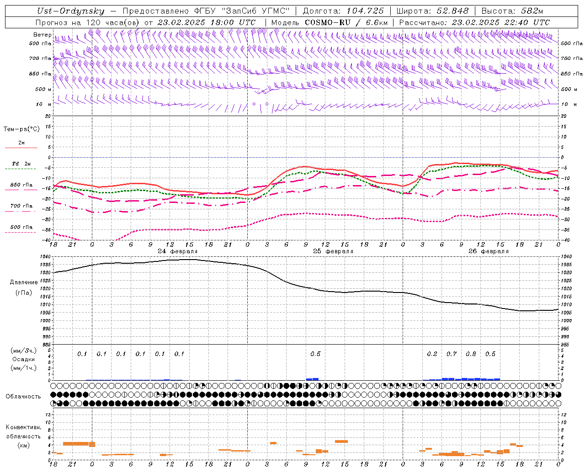The height and width of the screenshot is (468, 585).
Task: Click the '10 м' wind level label on left
Action: pos(44,104)
